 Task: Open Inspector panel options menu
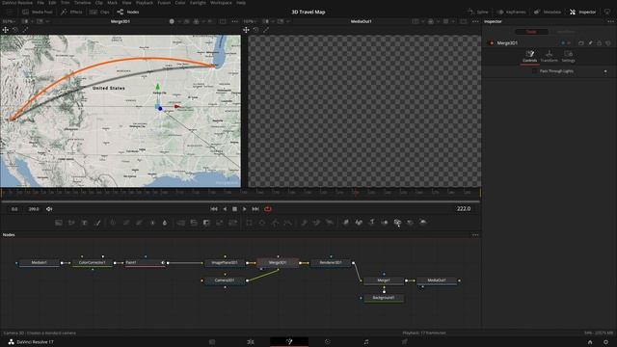coord(610,21)
